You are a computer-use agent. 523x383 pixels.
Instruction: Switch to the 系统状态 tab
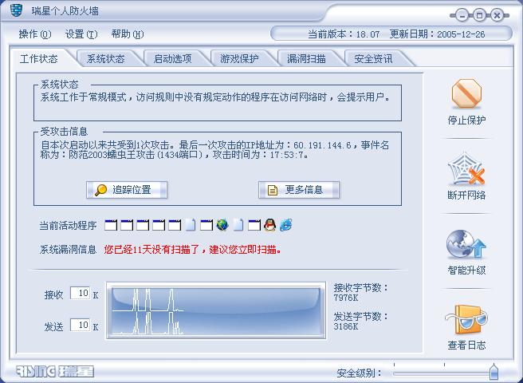tap(106, 59)
